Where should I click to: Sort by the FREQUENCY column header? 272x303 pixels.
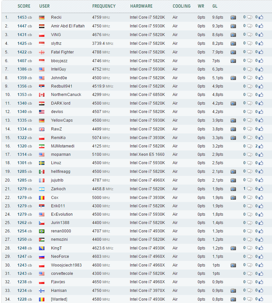point(104,6)
